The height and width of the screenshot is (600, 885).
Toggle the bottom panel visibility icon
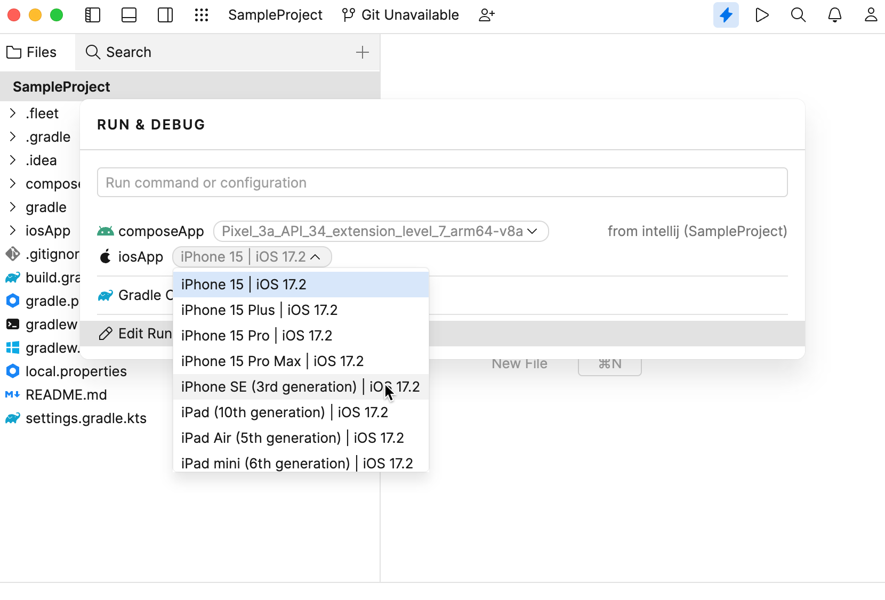click(129, 15)
